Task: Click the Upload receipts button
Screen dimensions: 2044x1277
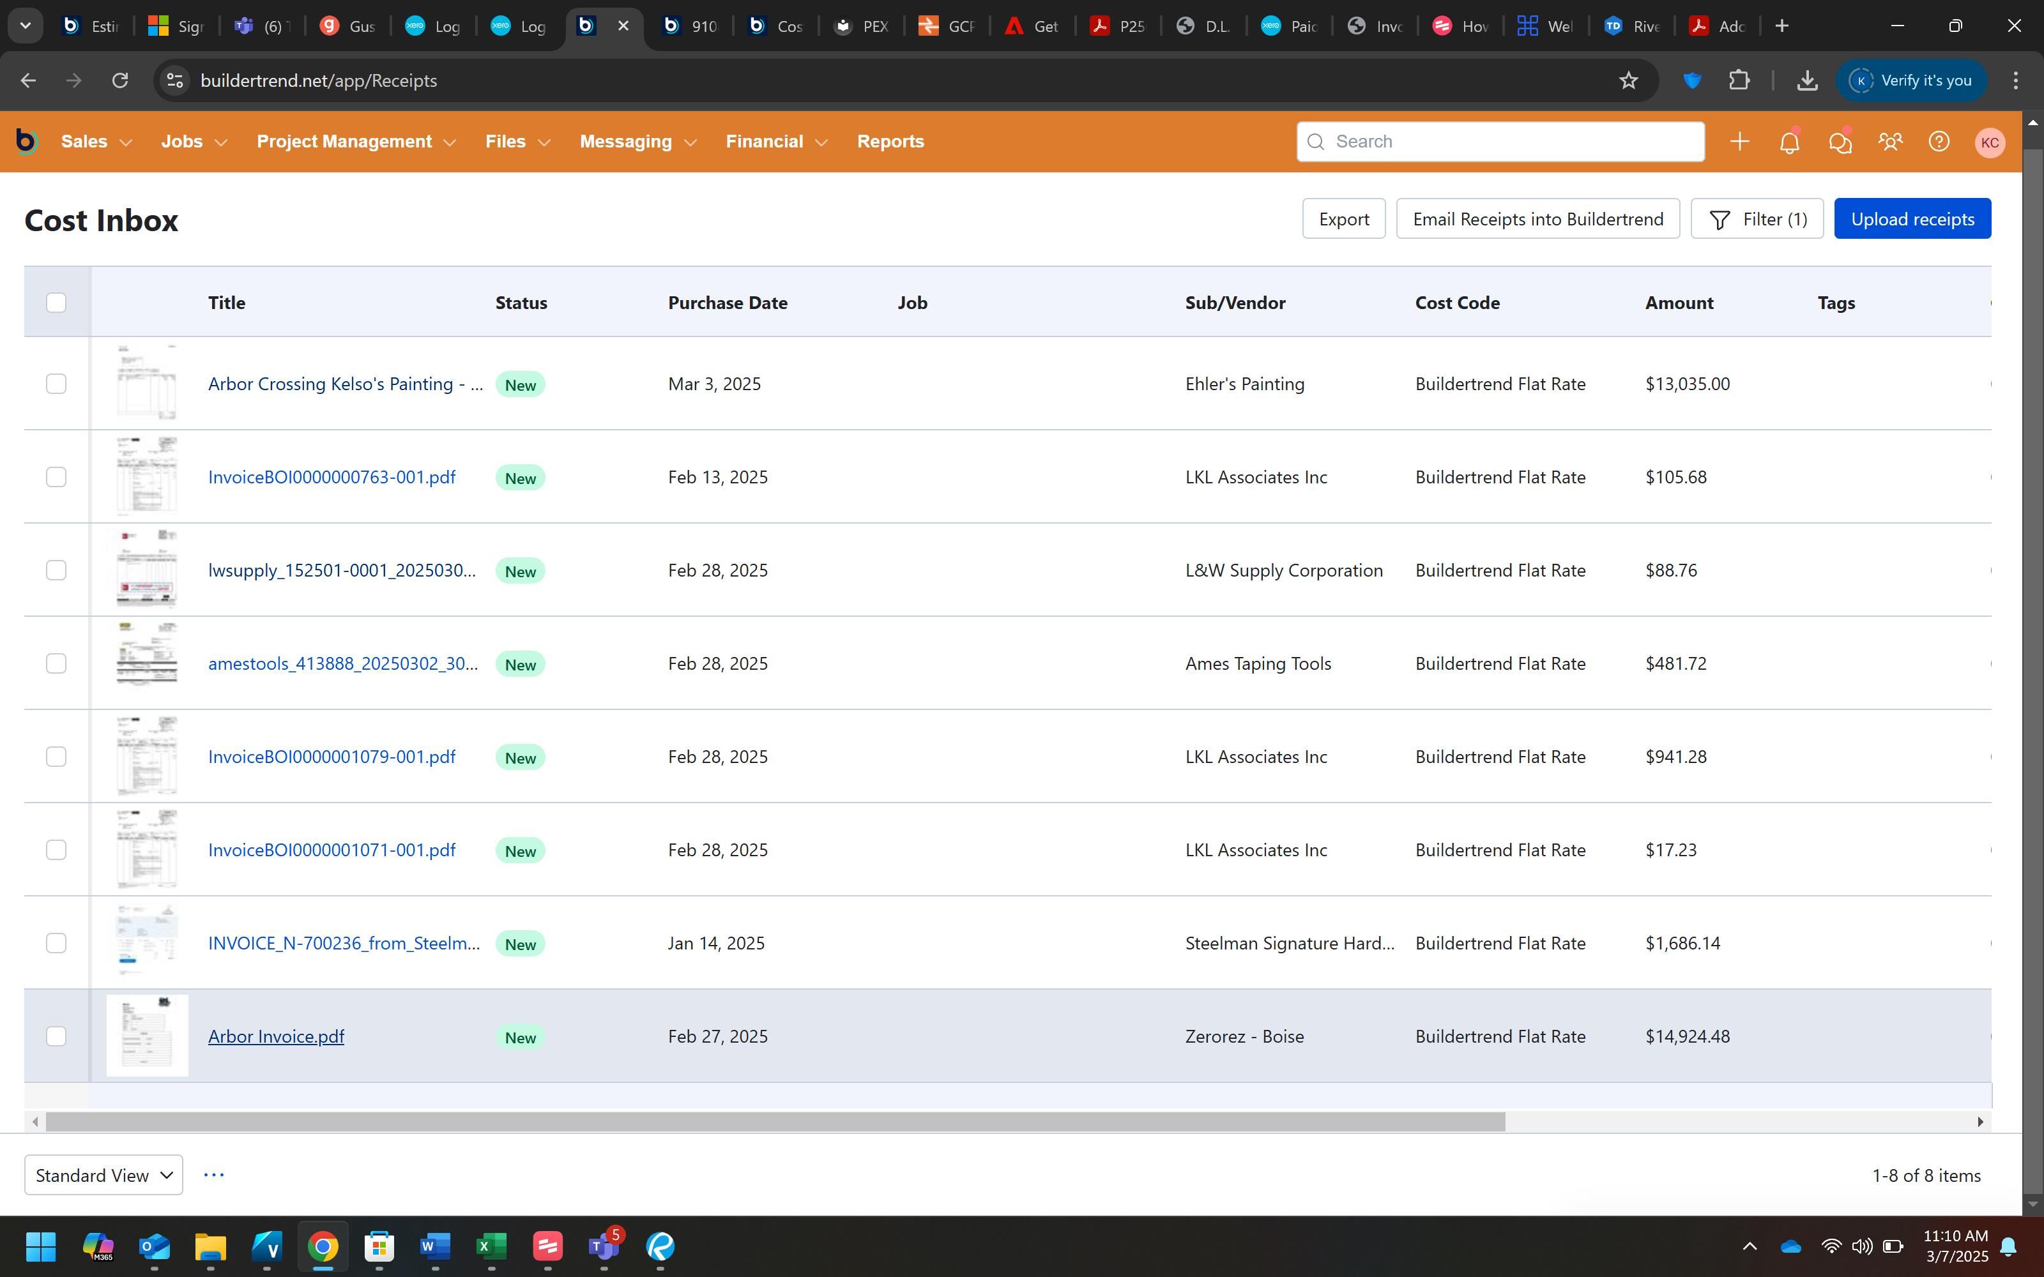Action: [1912, 219]
